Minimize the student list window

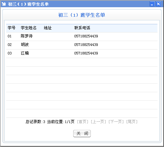pos(152,4)
